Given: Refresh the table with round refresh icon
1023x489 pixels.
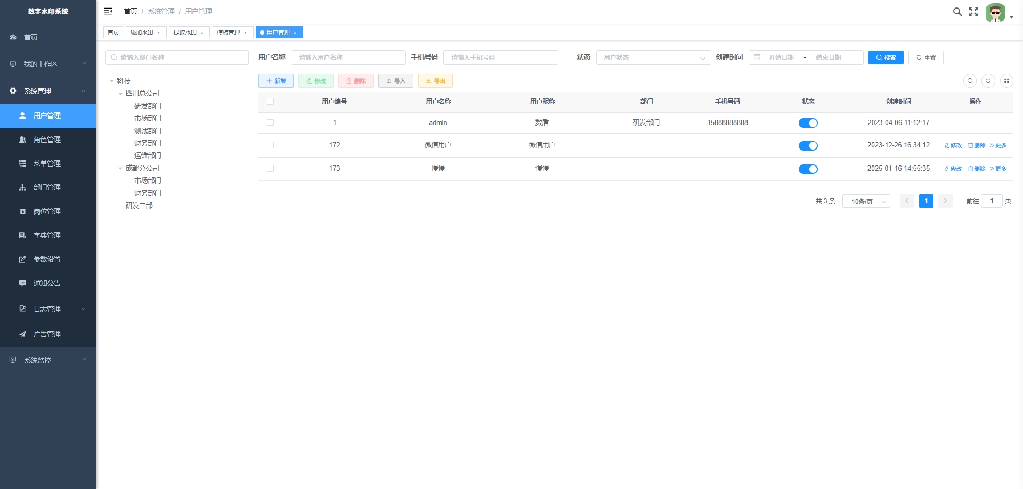Looking at the screenshot, I should coord(988,81).
